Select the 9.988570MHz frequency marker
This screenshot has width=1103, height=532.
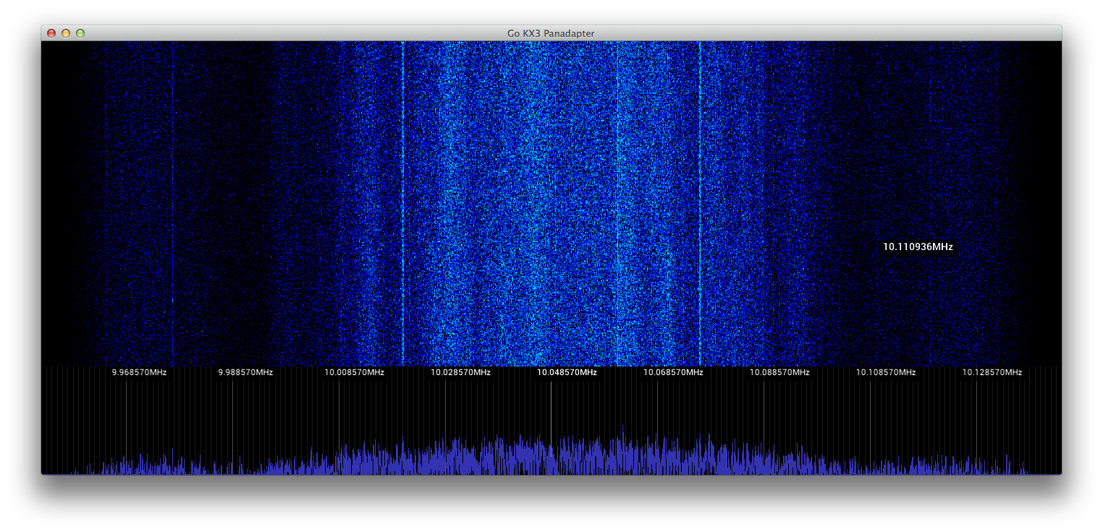[245, 372]
